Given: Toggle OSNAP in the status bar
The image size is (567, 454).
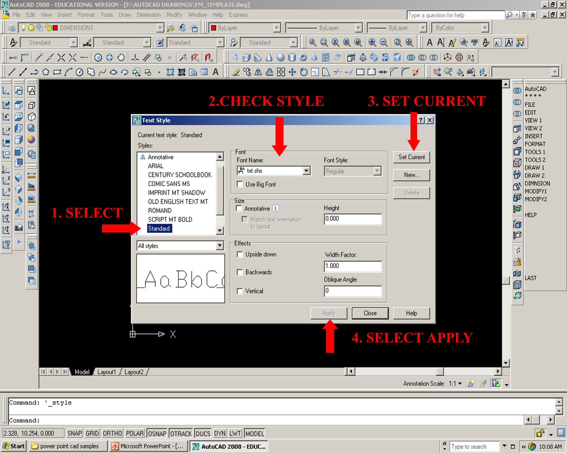Looking at the screenshot, I should click(157, 433).
